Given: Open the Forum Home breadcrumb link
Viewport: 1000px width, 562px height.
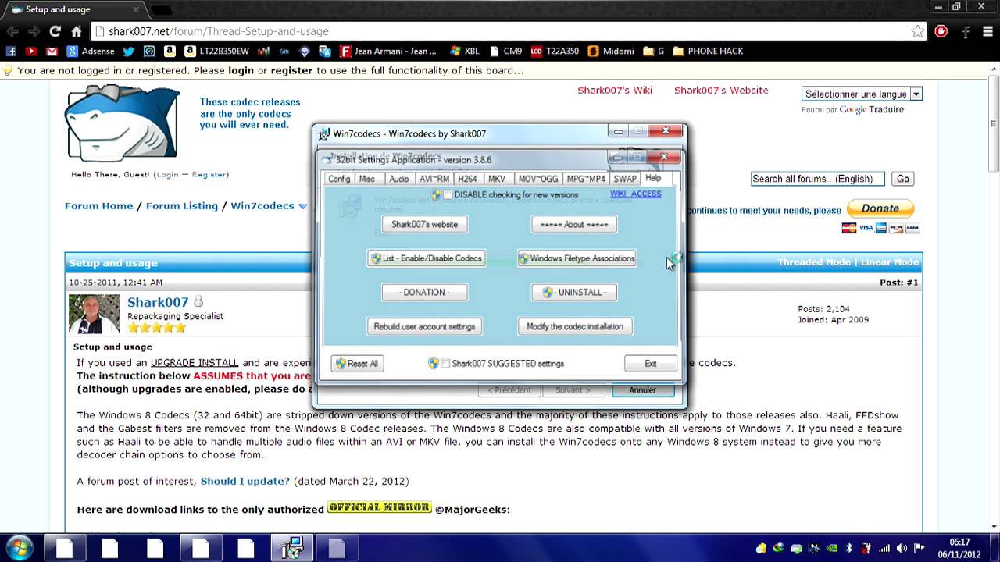Looking at the screenshot, I should (x=98, y=206).
